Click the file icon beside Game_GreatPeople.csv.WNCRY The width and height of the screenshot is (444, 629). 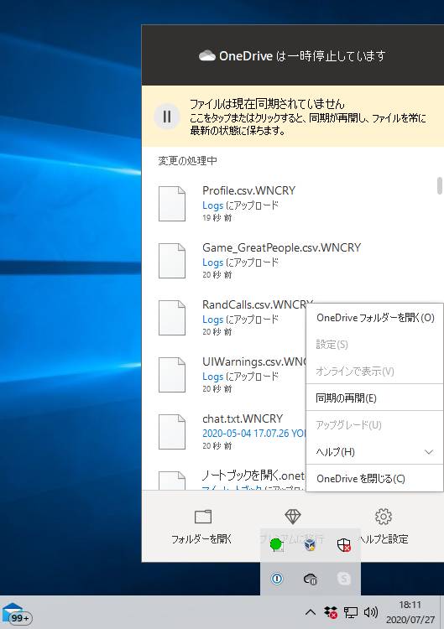click(x=172, y=261)
